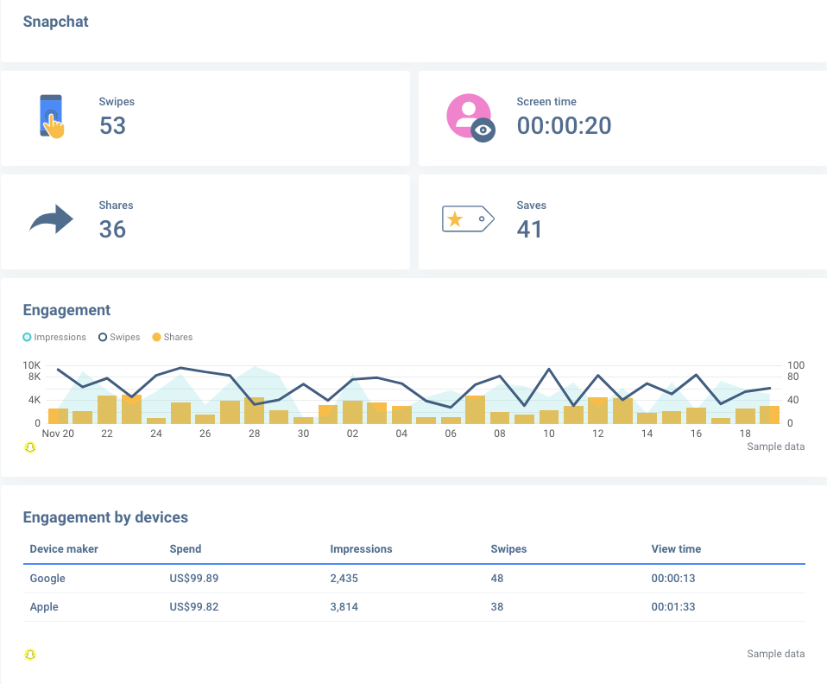Click Apple spend US$99.82
Viewport: 827px width, 684px height.
tap(193, 607)
